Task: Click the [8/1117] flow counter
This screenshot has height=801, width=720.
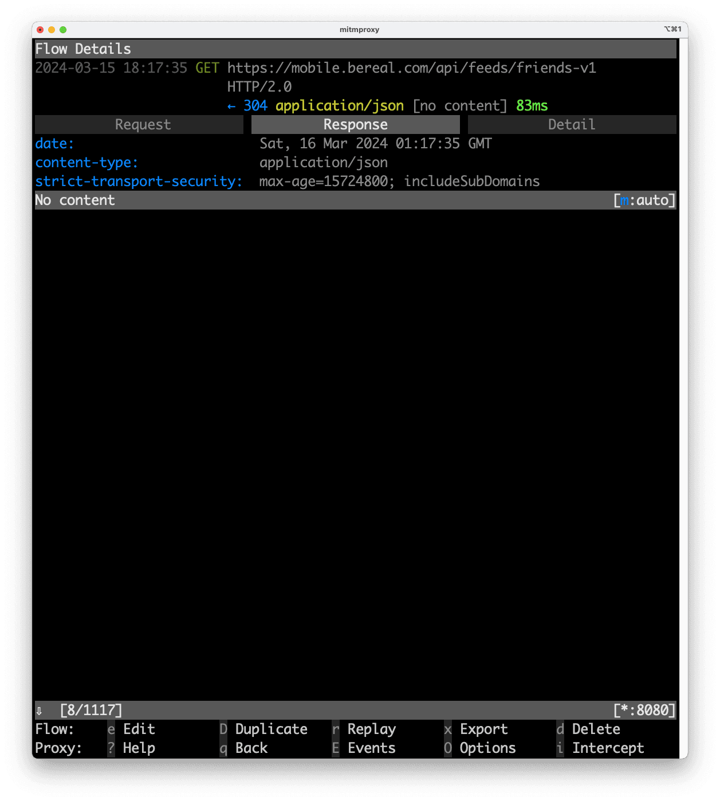Action: [91, 710]
